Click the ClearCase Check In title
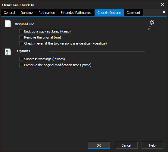 click(18, 5)
